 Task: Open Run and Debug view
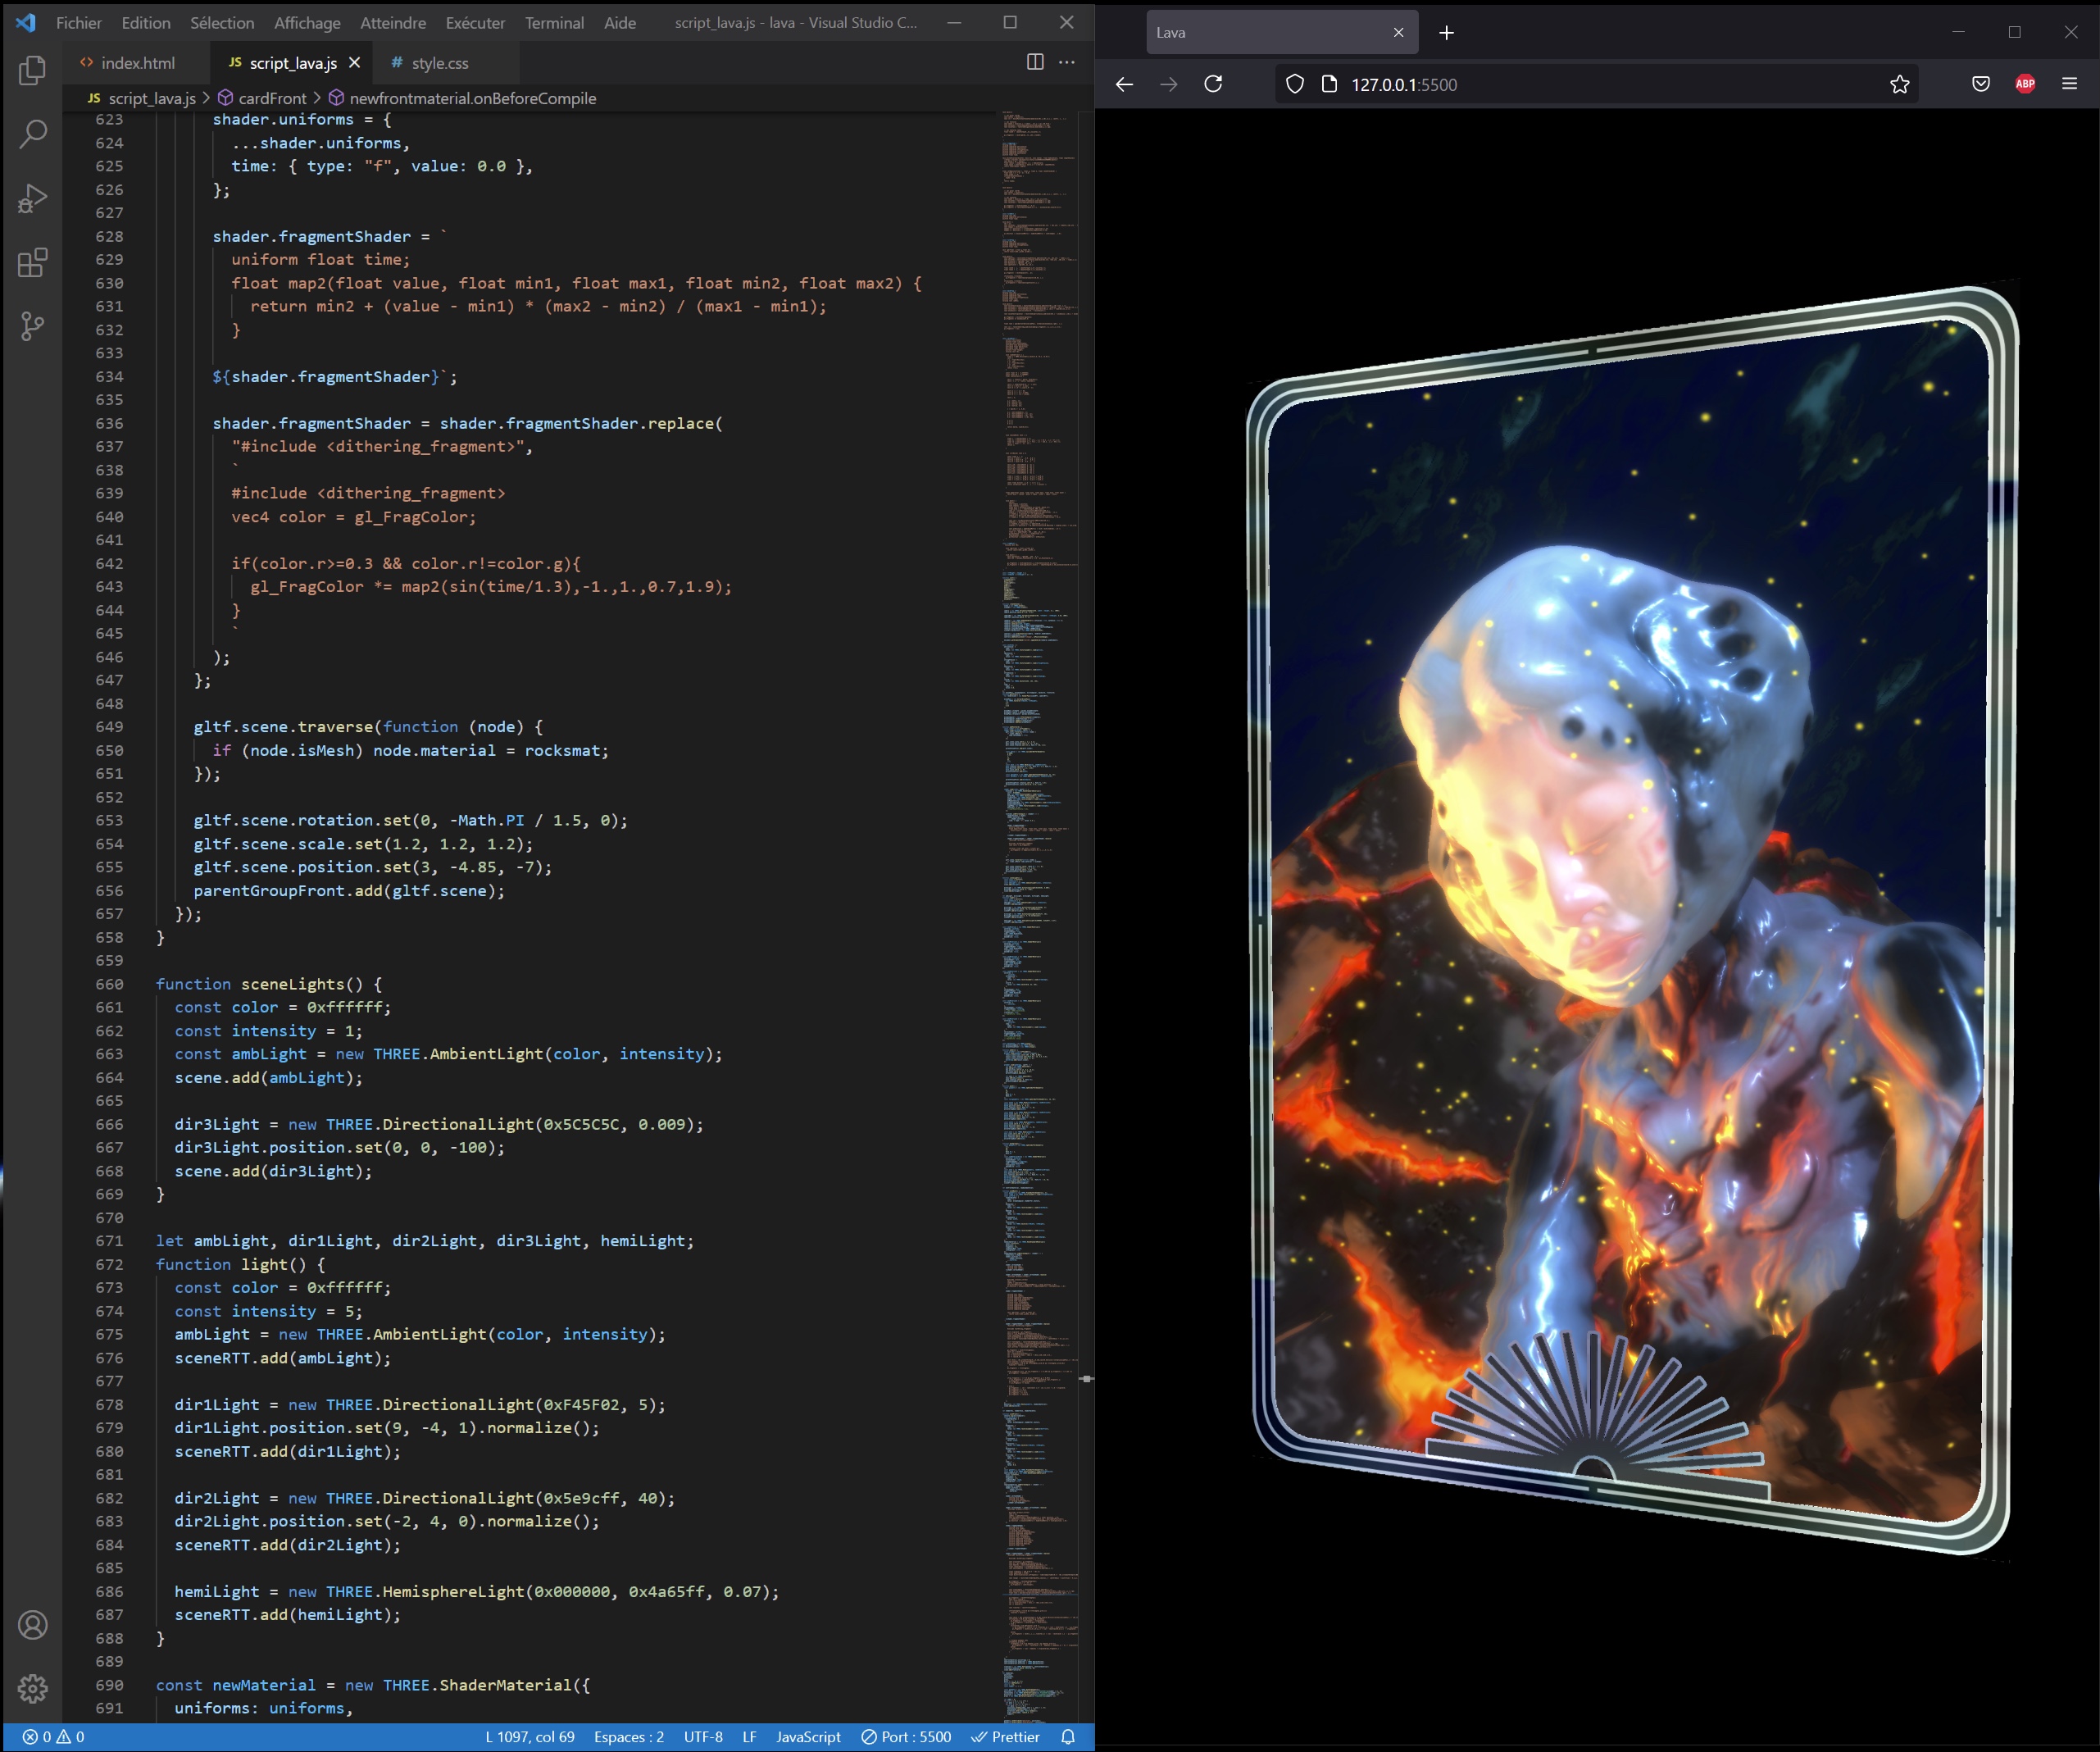[32, 198]
